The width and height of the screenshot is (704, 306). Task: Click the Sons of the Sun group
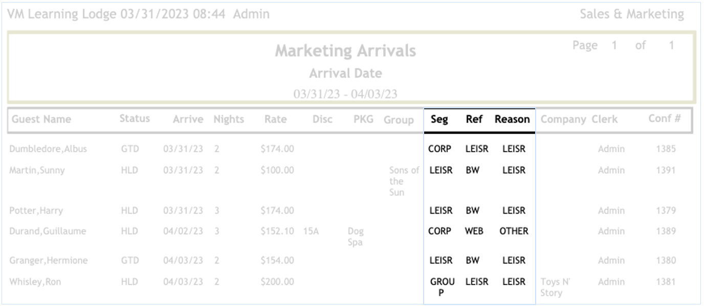(404, 181)
